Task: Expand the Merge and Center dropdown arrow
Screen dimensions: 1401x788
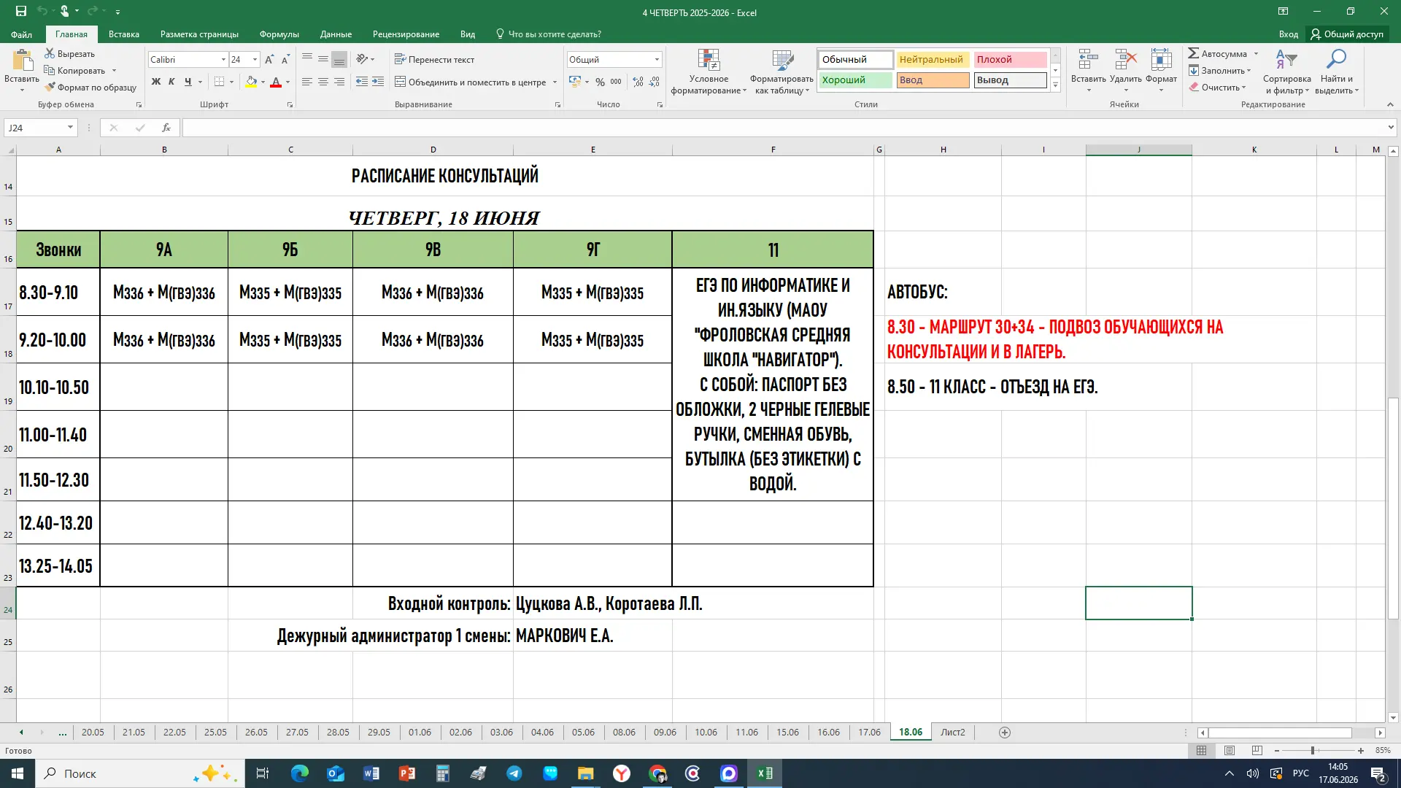Action: (x=555, y=82)
